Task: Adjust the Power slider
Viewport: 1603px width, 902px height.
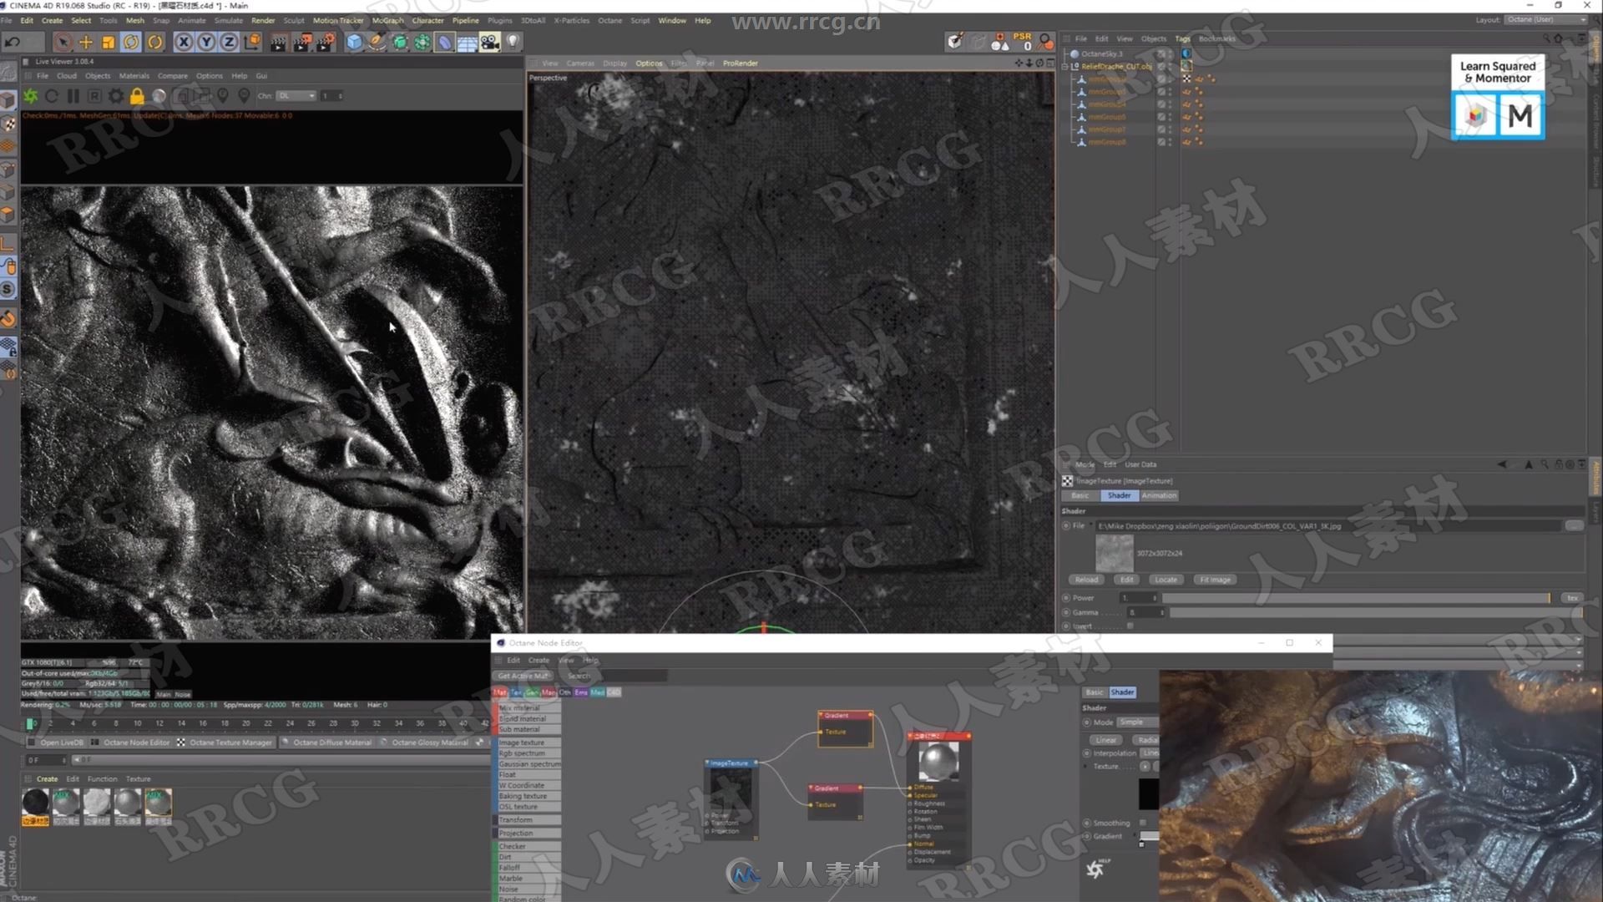Action: 1356,598
